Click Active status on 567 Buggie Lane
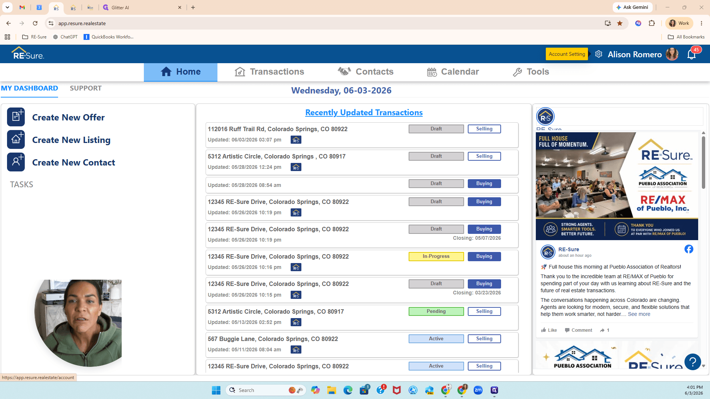The height and width of the screenshot is (399, 710). [436, 339]
